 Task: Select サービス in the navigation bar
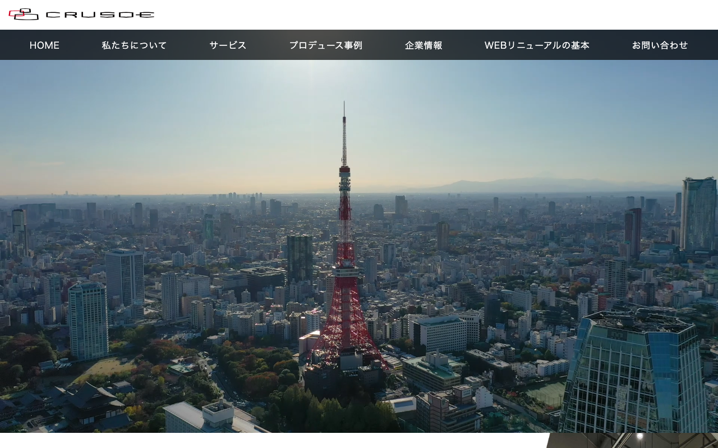[228, 45]
